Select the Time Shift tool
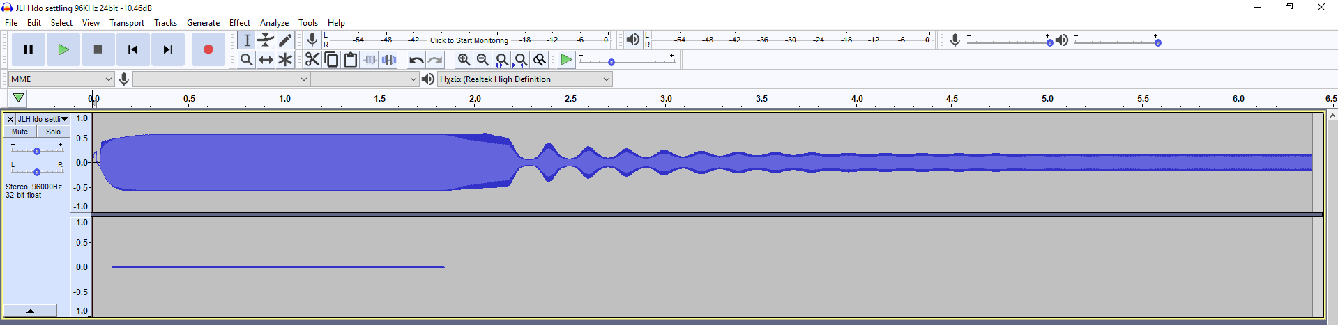The width and height of the screenshot is (1338, 325). pyautogui.click(x=266, y=60)
